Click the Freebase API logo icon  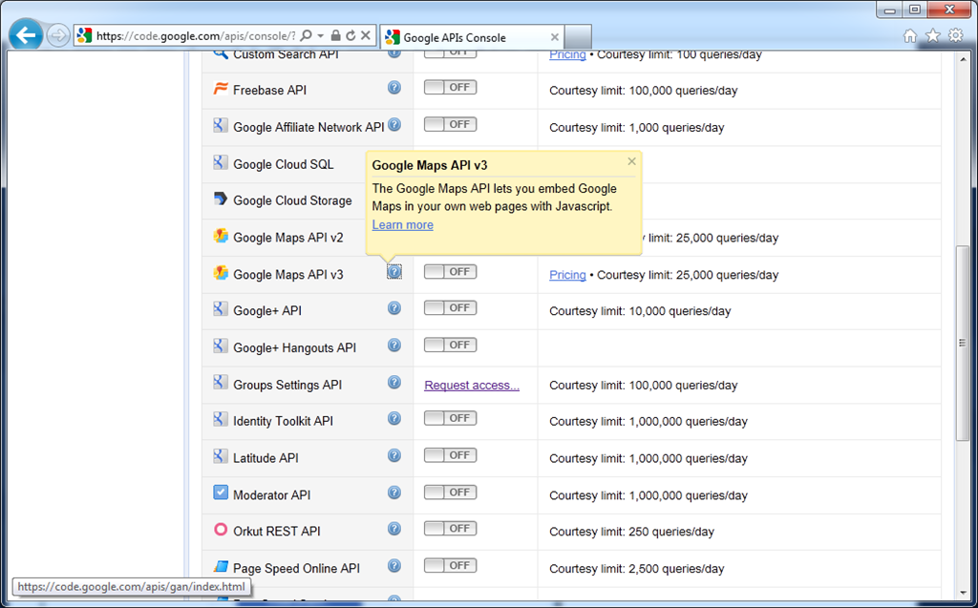point(221,89)
